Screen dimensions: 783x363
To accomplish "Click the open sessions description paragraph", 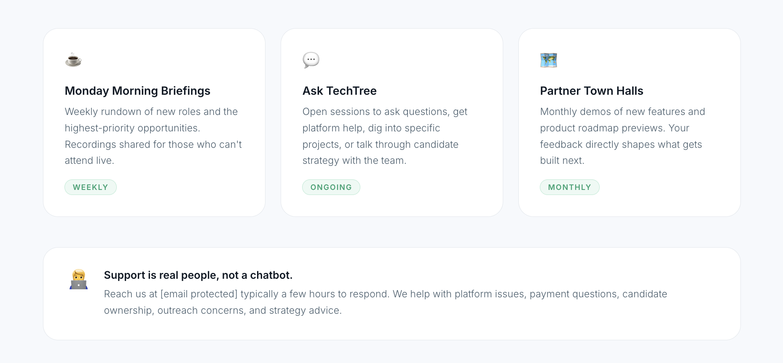I will [x=385, y=136].
